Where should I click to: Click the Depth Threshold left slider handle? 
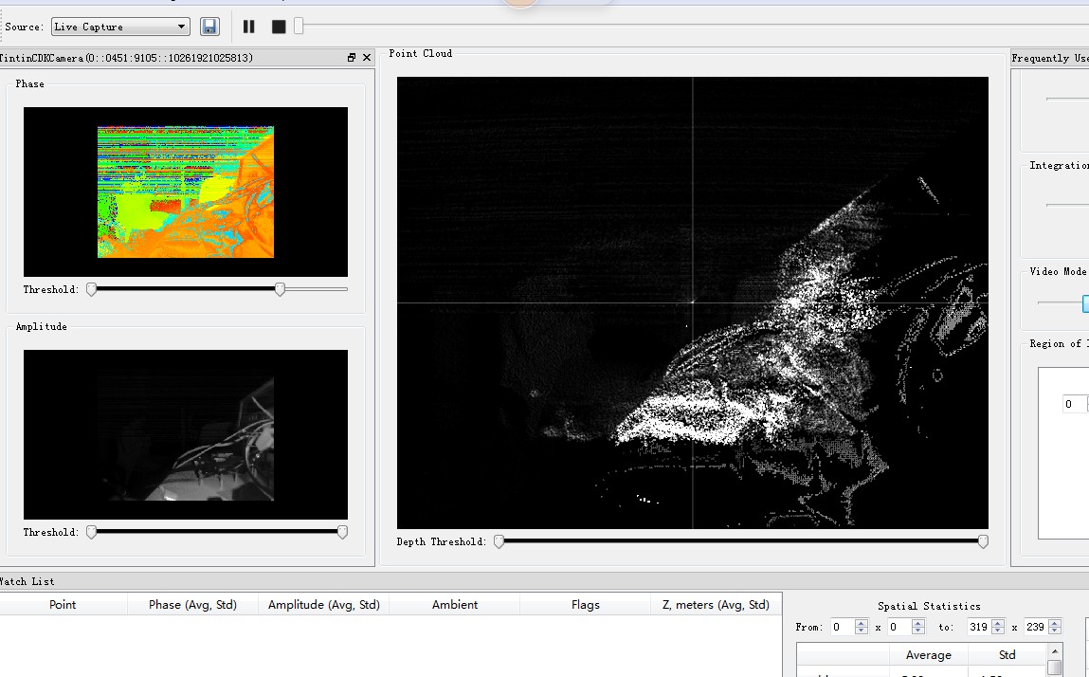(499, 541)
